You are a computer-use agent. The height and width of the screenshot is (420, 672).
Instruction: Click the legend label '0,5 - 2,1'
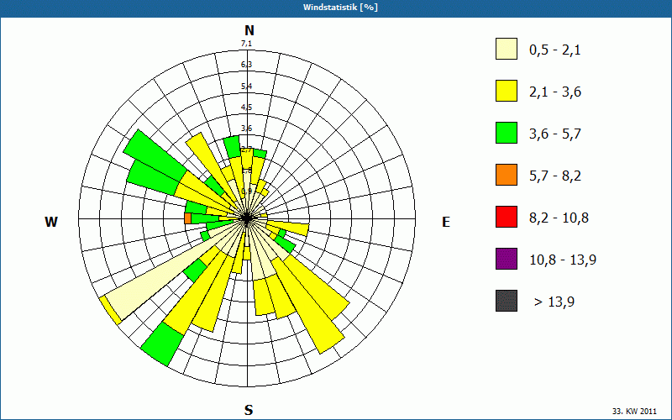pyautogui.click(x=555, y=50)
